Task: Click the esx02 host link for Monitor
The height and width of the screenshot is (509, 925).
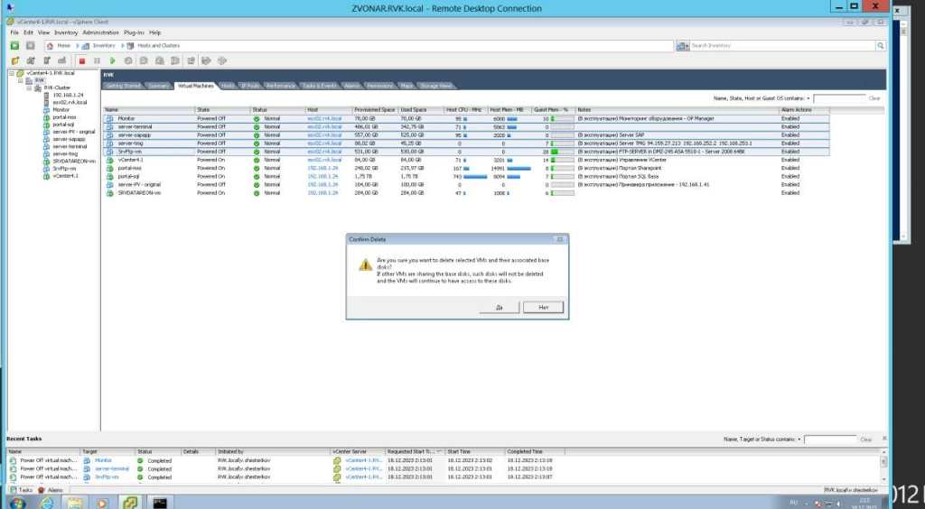Action: [324, 118]
